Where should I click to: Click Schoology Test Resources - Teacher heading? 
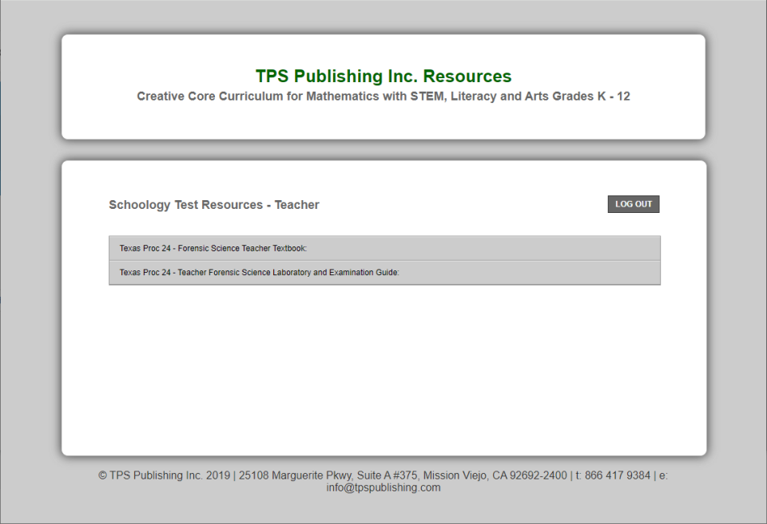click(214, 205)
